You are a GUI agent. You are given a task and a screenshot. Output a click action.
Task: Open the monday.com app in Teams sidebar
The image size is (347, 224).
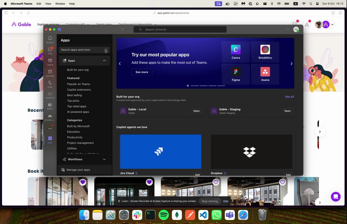point(50,117)
